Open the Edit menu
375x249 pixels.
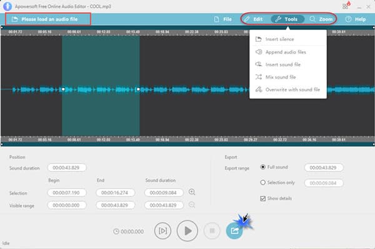coord(253,19)
